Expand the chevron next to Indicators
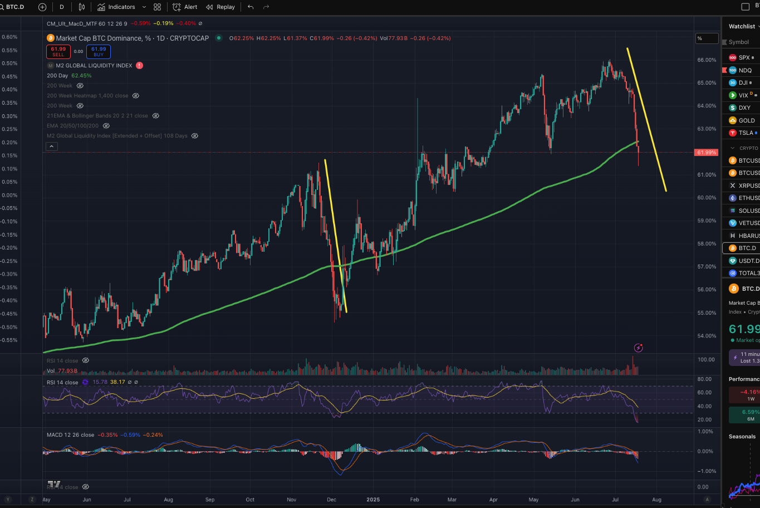This screenshot has width=760, height=508. (x=144, y=7)
